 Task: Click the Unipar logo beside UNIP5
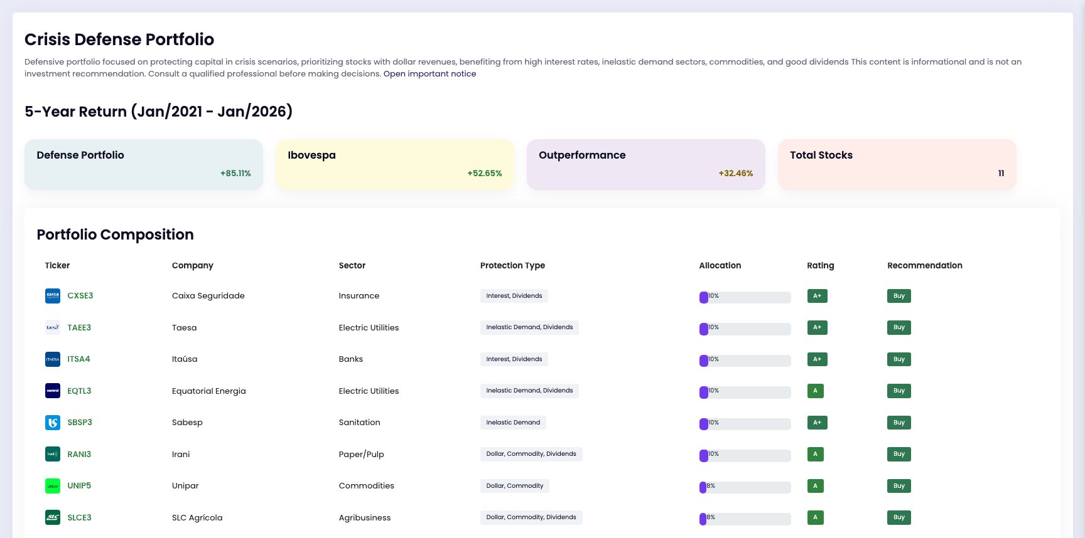pyautogui.click(x=53, y=486)
